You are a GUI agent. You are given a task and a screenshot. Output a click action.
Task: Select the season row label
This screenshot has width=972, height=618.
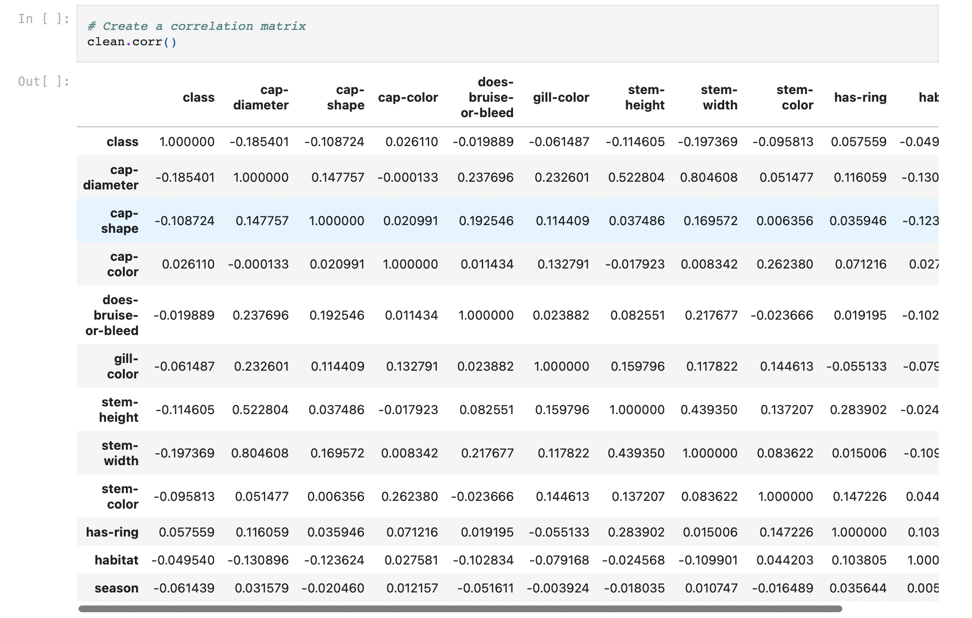coord(117,588)
